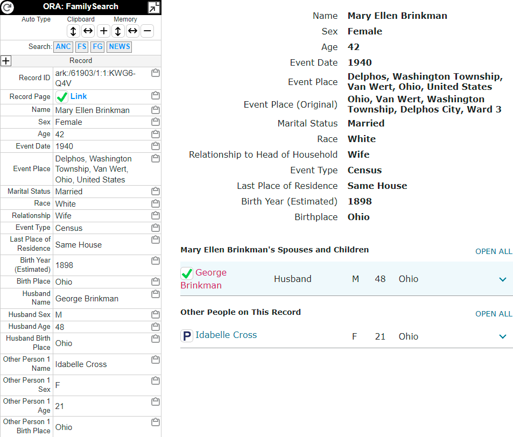The height and width of the screenshot is (437, 513).
Task: Copy Age 42 field to clipboard
Action: 156,134
